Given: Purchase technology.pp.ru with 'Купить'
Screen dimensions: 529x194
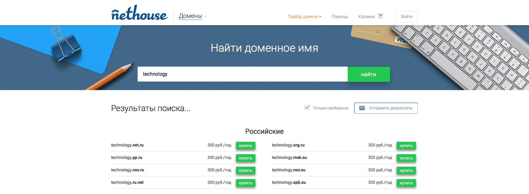Looking at the screenshot, I should 245,158.
